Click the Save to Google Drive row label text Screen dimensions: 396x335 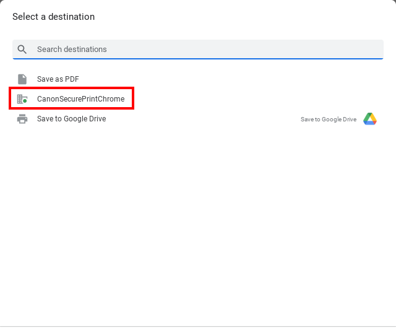point(72,119)
